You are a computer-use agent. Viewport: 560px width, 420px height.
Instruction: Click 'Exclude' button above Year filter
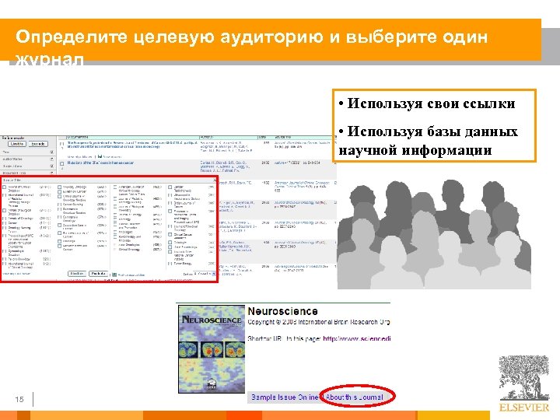[x=38, y=144]
